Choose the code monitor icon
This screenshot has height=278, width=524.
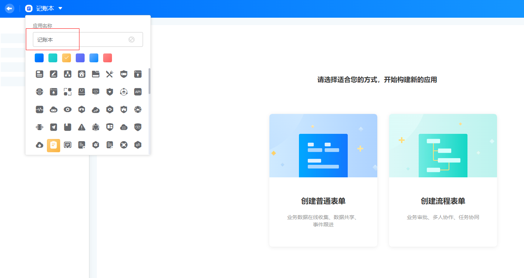click(x=96, y=92)
